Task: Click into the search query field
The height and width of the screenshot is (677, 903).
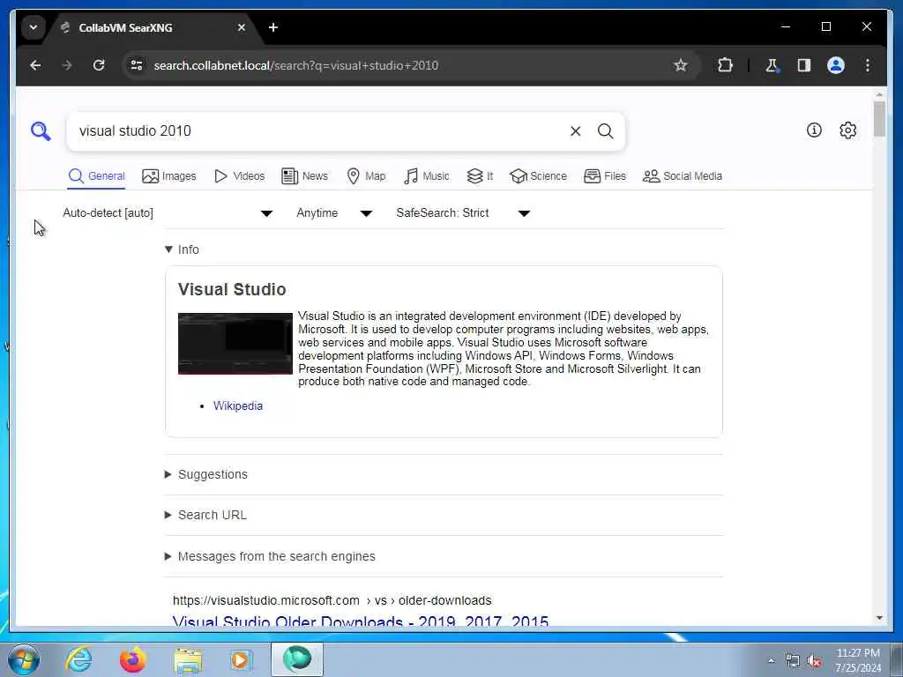Action: (319, 131)
